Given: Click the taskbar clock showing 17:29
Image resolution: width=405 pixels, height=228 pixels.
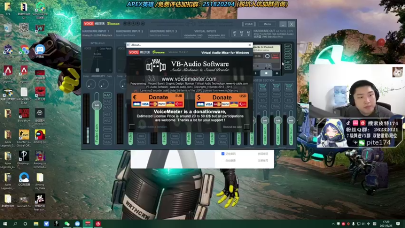Looking at the screenshot, I should tap(386, 223).
